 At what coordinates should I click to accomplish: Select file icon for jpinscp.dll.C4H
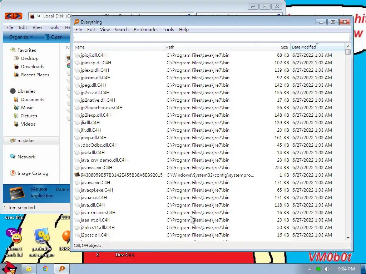click(x=77, y=63)
